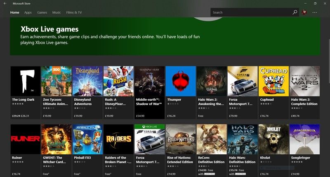This screenshot has width=330, height=177.
Task: Open Halo Wars 2 Awakening cover
Action: [212, 81]
